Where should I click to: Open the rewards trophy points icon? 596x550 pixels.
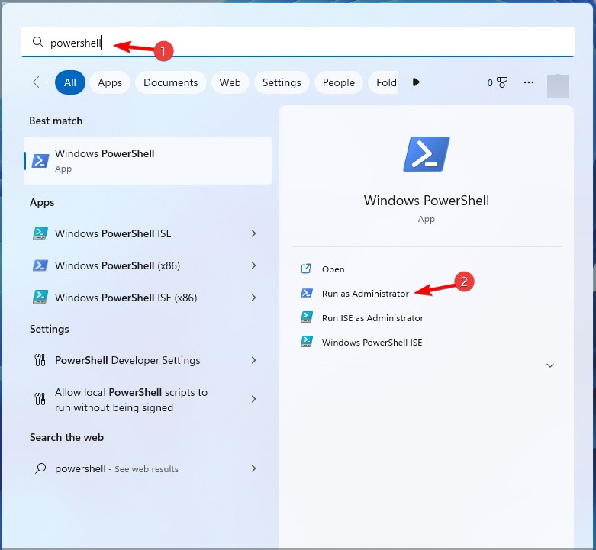[x=502, y=82]
